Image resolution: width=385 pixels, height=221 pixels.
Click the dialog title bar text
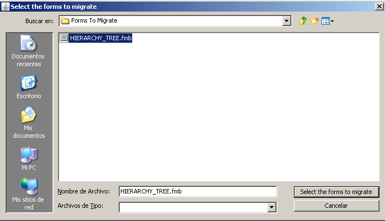pos(54,7)
